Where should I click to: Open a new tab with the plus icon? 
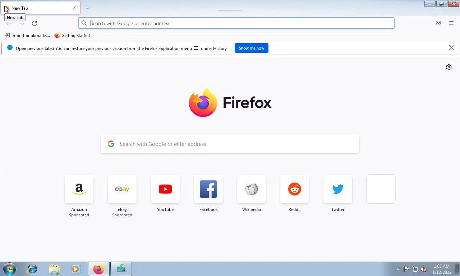pyautogui.click(x=88, y=8)
